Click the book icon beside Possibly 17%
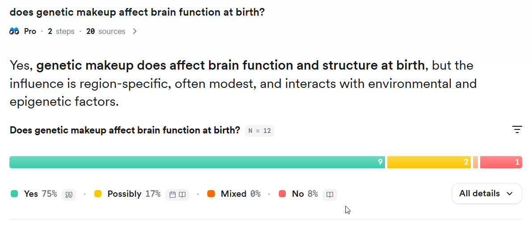 pyautogui.click(x=182, y=195)
